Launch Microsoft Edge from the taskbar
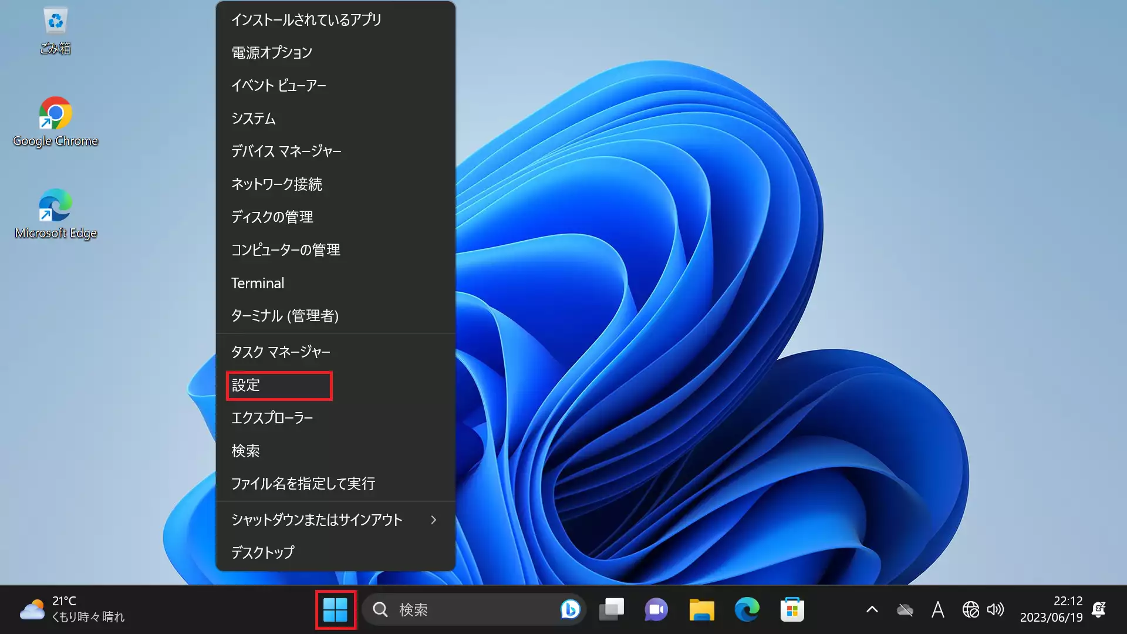Viewport: 1127px width, 634px height. point(747,610)
